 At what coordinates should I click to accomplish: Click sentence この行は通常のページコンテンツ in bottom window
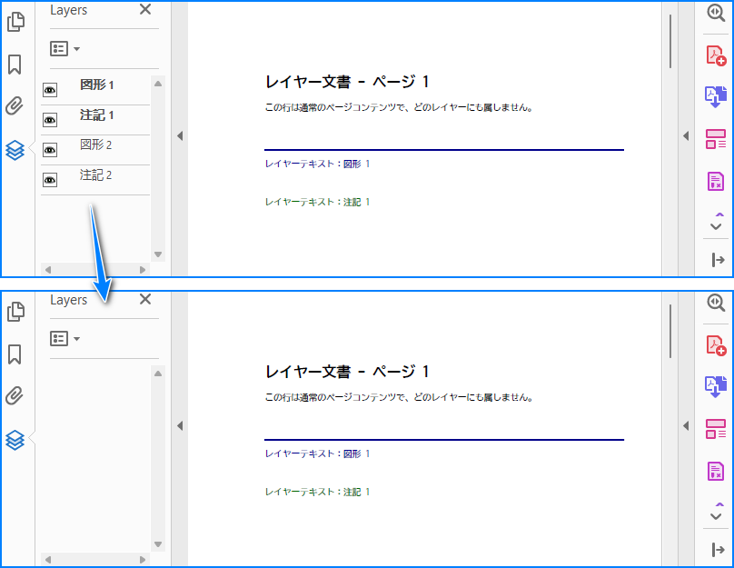(399, 397)
